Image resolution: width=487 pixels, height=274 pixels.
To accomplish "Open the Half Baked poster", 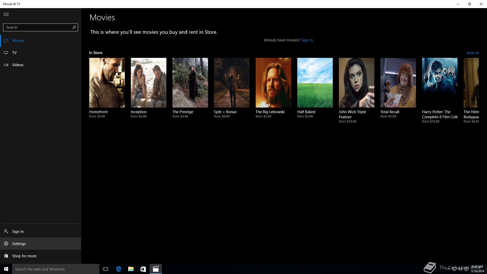I will coord(315,83).
